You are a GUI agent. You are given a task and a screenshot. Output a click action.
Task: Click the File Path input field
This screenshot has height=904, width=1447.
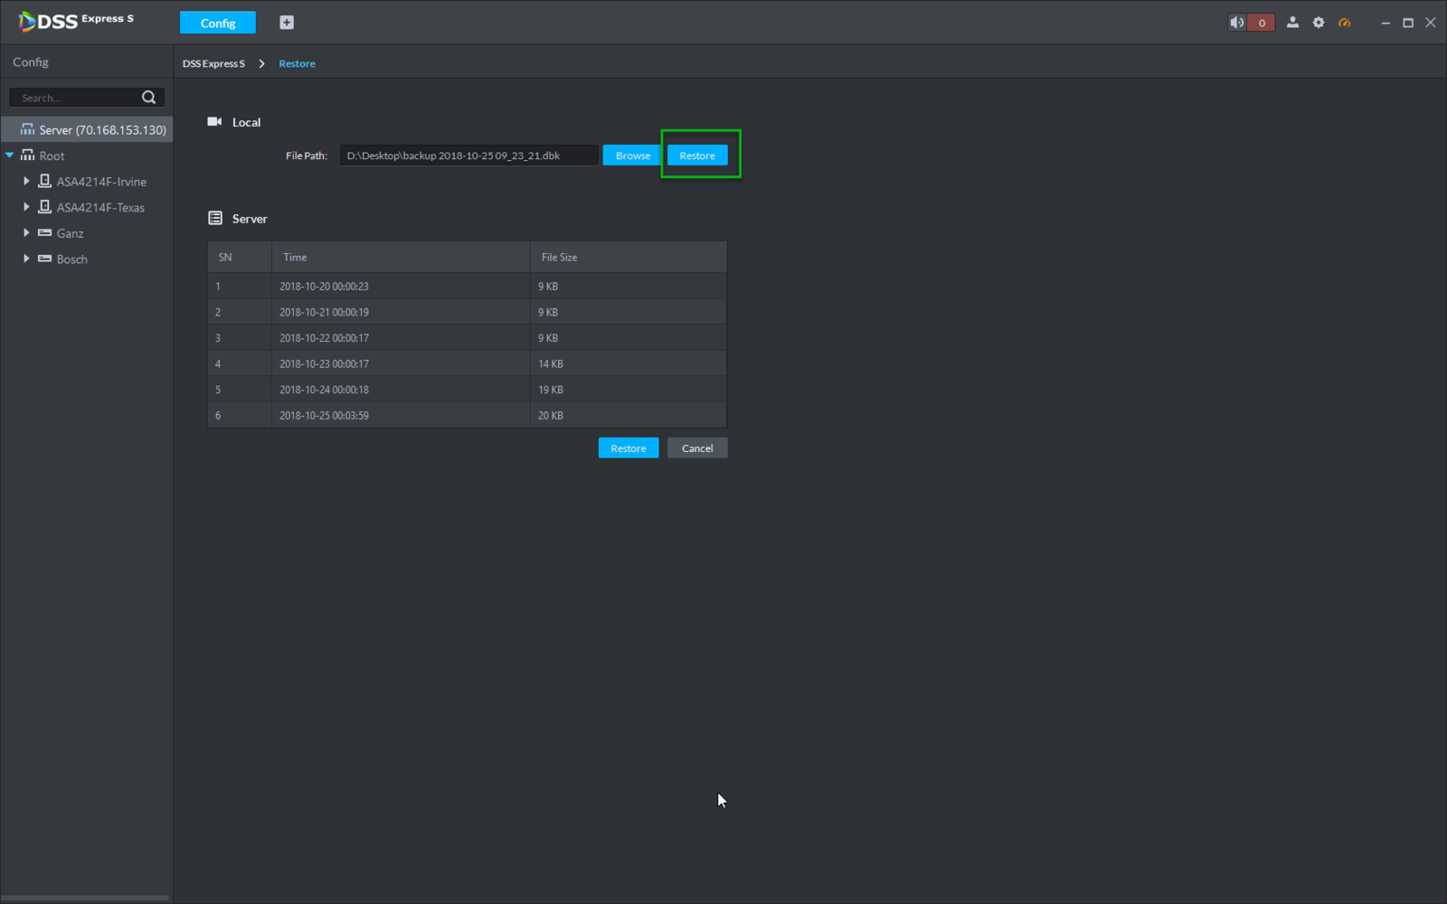468,155
